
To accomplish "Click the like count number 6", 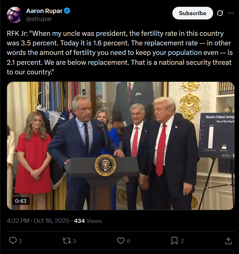I will click(x=128, y=241).
